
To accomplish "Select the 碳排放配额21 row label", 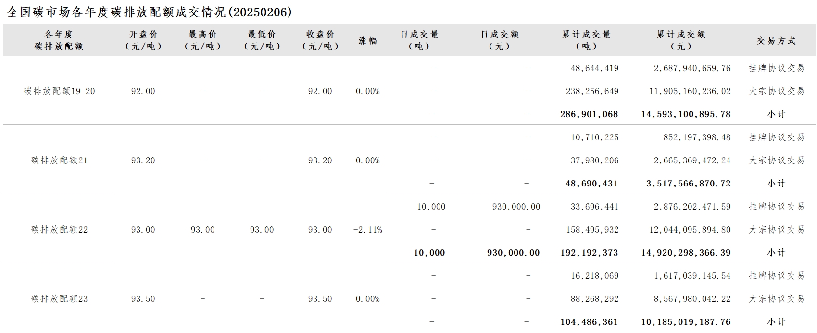I will pyautogui.click(x=60, y=160).
